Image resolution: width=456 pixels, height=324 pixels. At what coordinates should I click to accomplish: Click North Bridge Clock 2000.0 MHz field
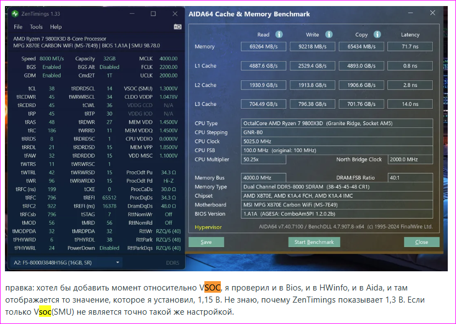coord(410,159)
